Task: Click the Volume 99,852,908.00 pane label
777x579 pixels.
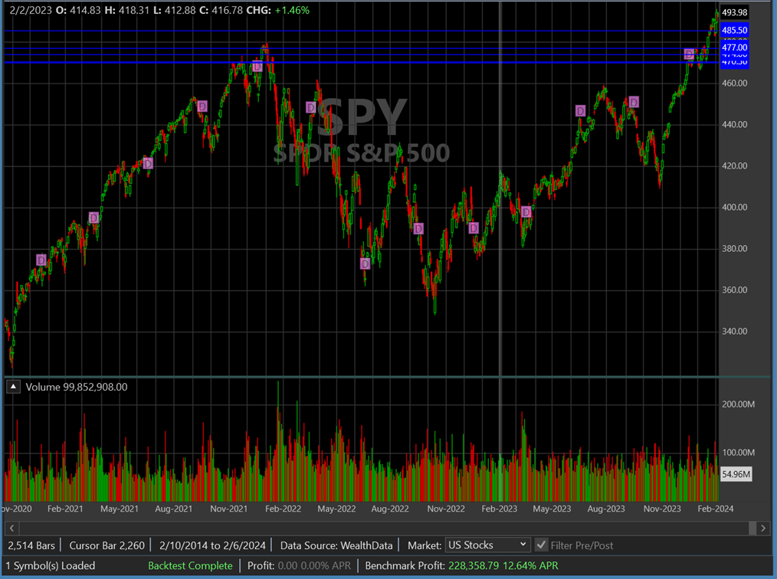Action: [x=77, y=387]
